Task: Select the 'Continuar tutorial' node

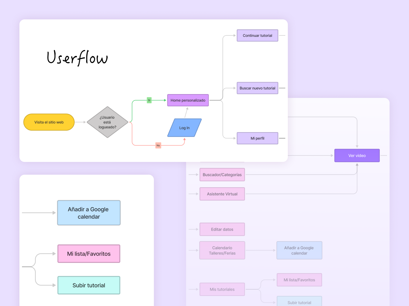Action: pyautogui.click(x=257, y=35)
